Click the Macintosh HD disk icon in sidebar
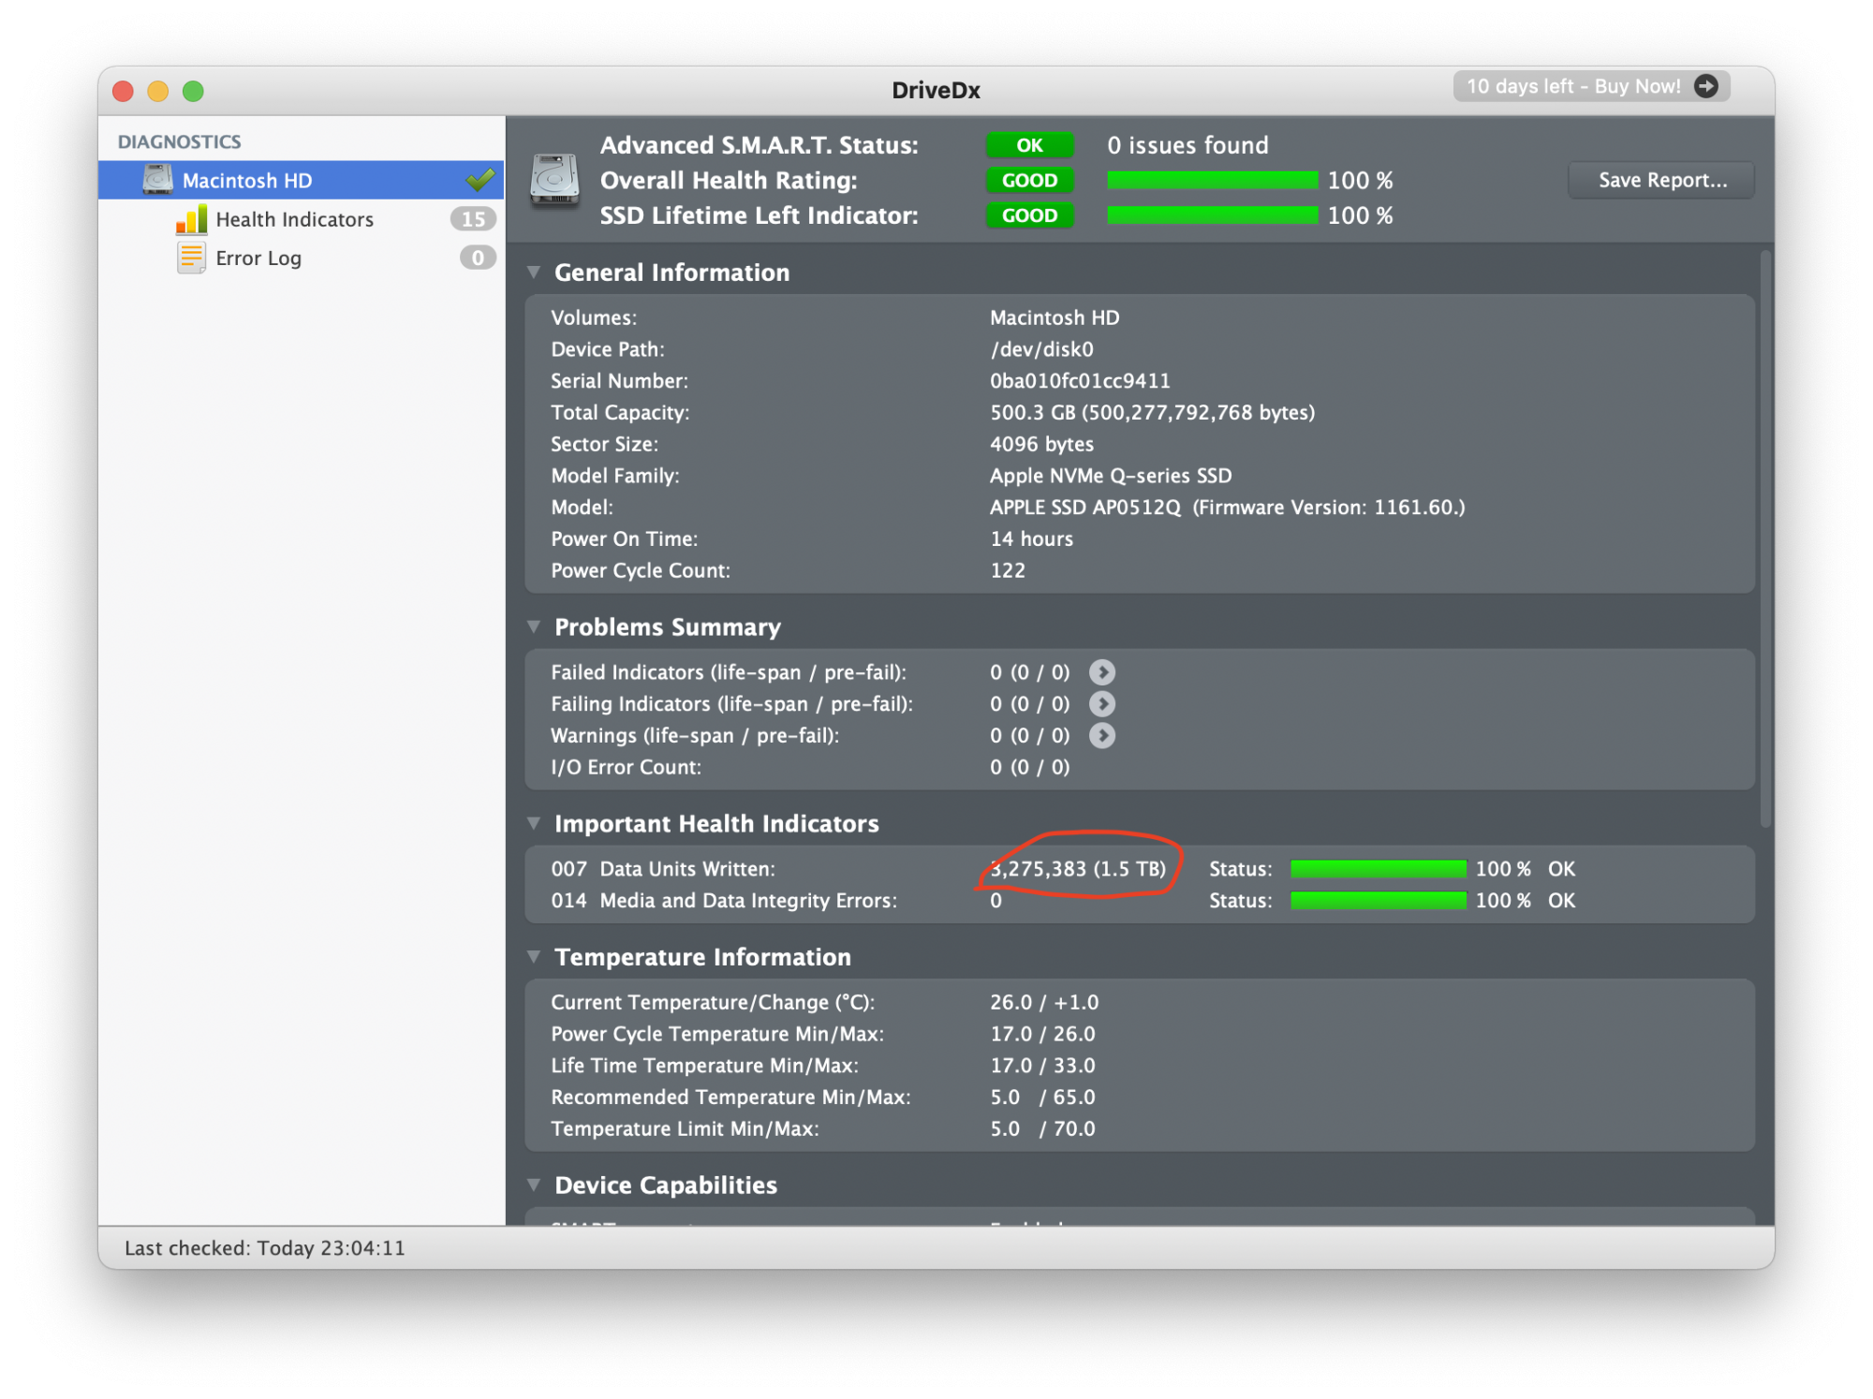 coord(157,180)
